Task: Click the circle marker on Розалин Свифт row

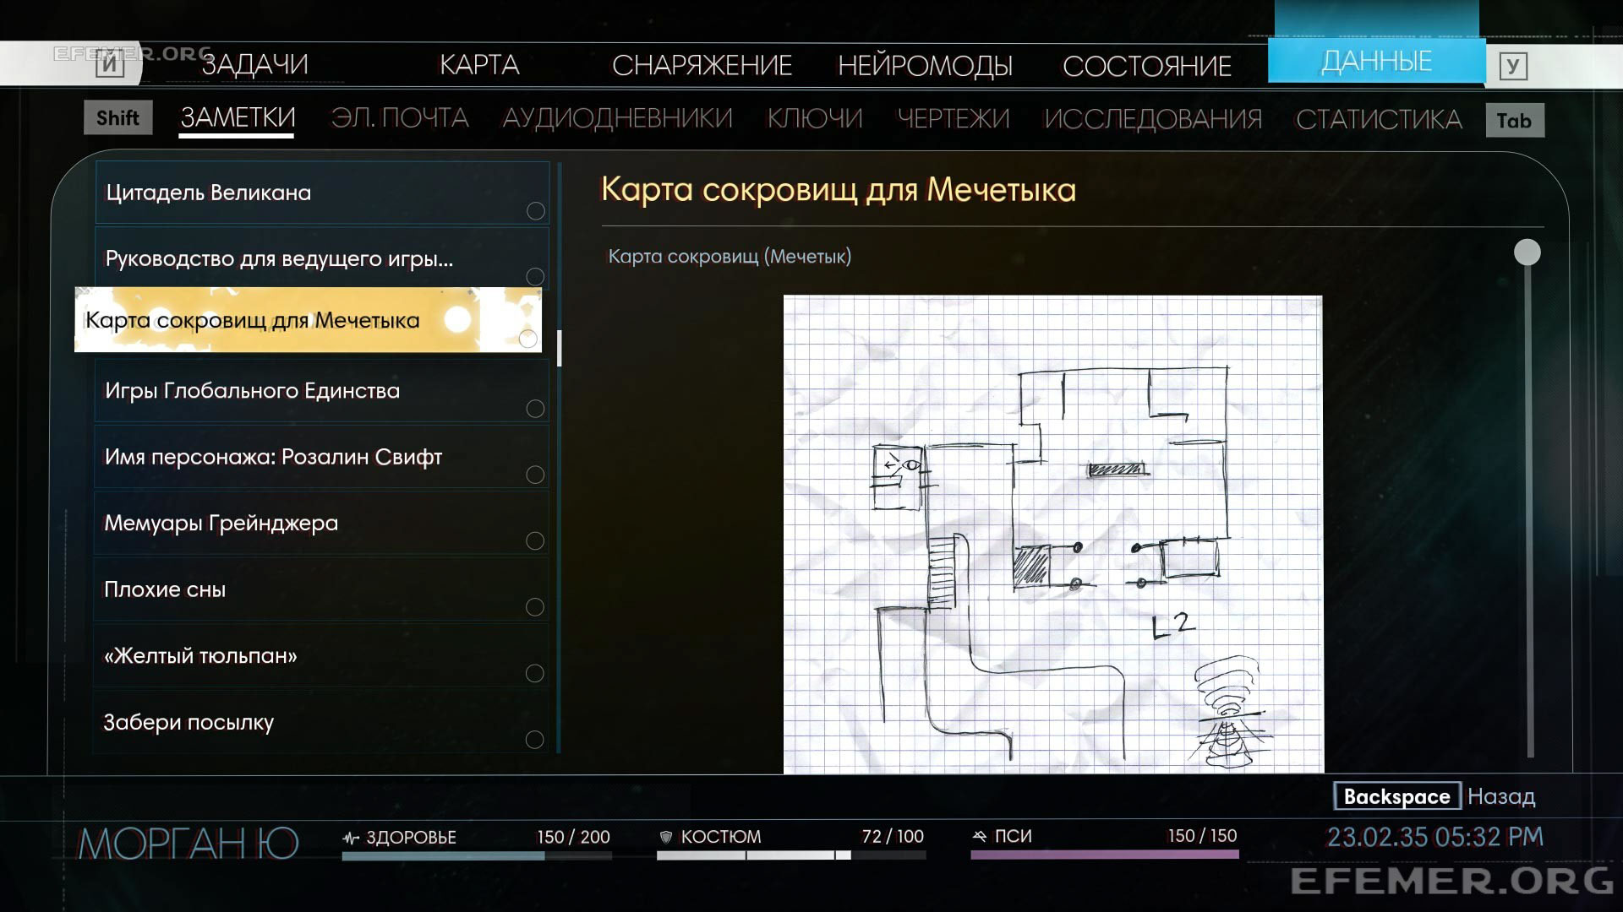Action: (x=535, y=475)
